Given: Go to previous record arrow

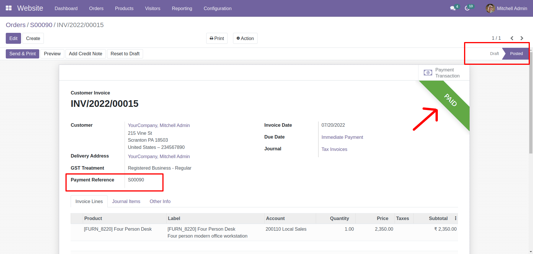Looking at the screenshot, I should tap(512, 38).
